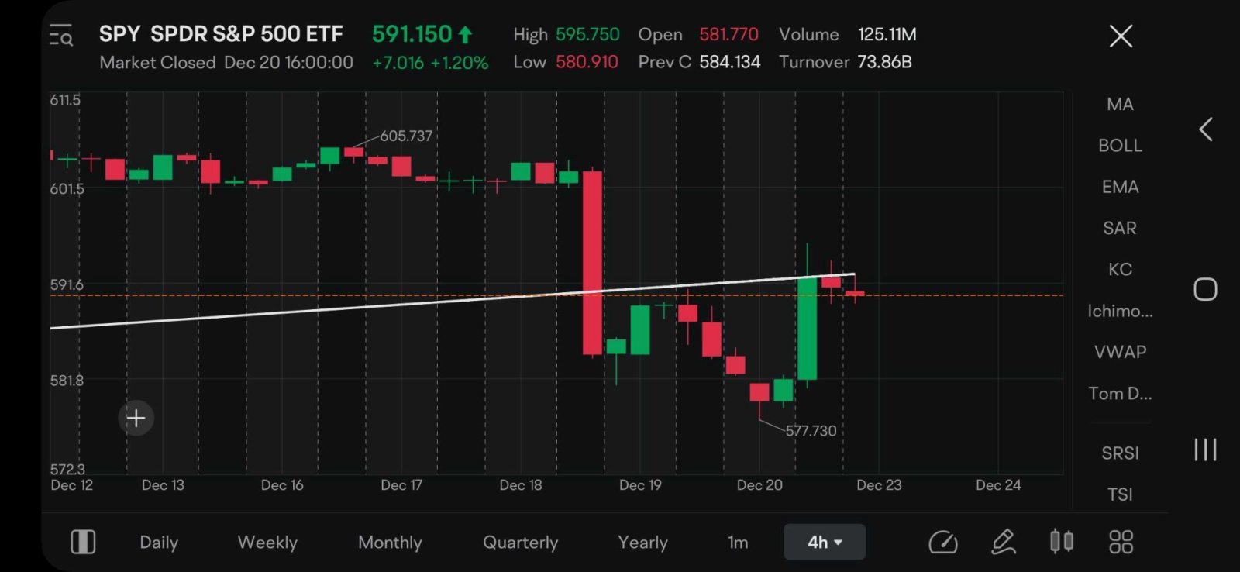The width and height of the screenshot is (1240, 572).
Task: Switch to the 1m timeframe
Action: [x=738, y=543]
